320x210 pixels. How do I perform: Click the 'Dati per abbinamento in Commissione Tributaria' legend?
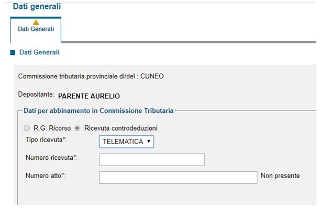coord(98,111)
